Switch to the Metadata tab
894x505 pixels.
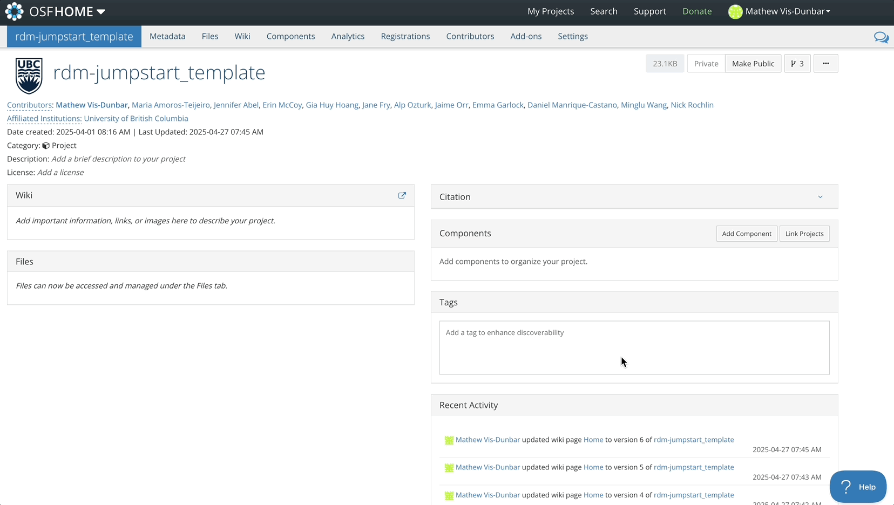tap(167, 37)
